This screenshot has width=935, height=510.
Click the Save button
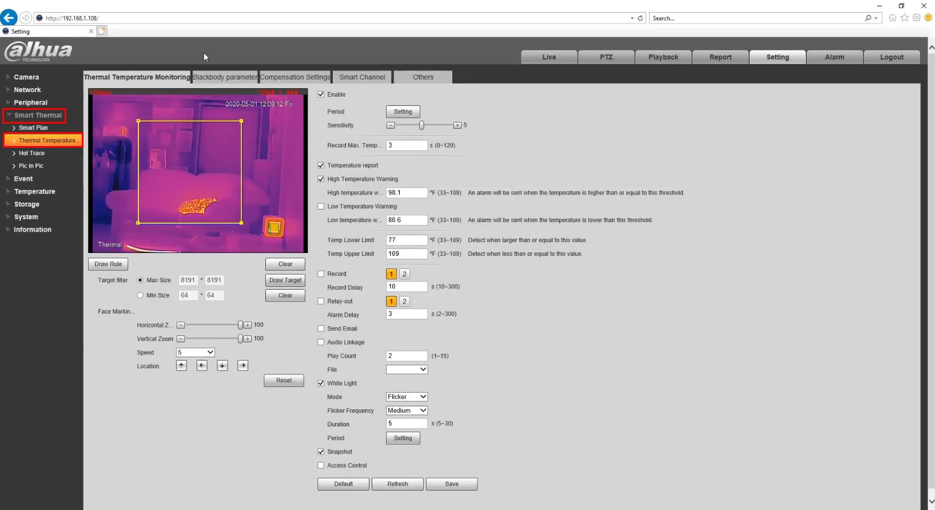[451, 484]
